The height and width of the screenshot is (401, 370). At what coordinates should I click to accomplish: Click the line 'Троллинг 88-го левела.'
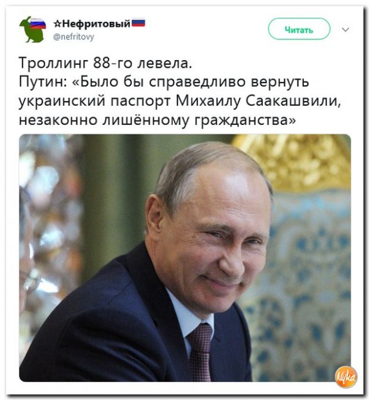point(105,63)
